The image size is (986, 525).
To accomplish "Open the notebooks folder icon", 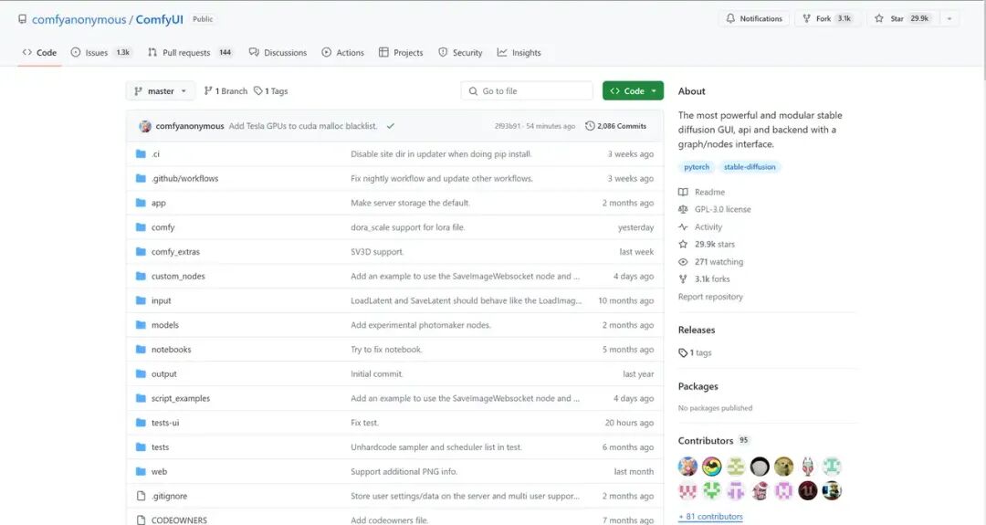I will coord(141,350).
